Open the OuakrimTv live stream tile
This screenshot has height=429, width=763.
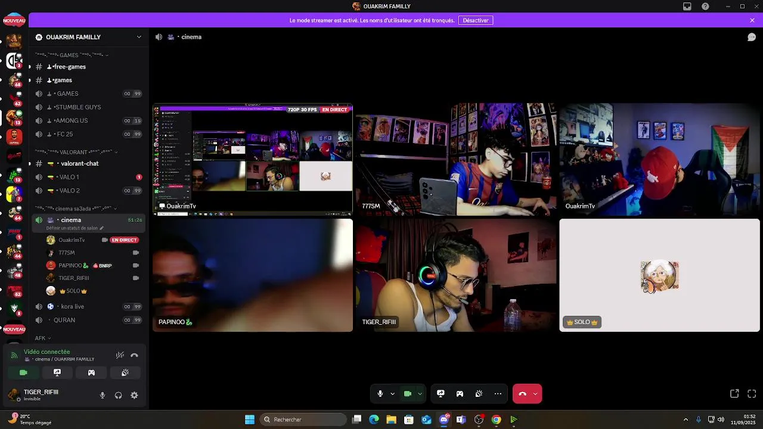[x=253, y=160]
